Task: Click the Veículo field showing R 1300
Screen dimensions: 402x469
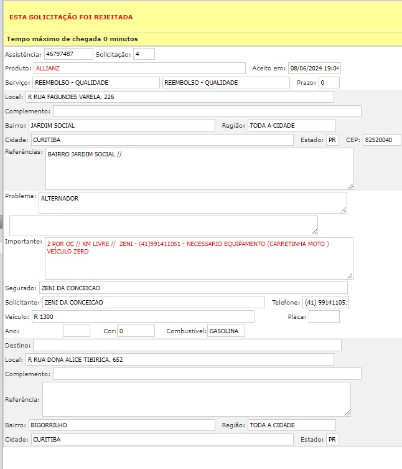Action: pos(143,316)
